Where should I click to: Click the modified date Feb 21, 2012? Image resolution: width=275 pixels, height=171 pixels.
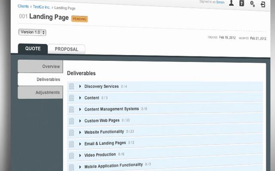258,38
